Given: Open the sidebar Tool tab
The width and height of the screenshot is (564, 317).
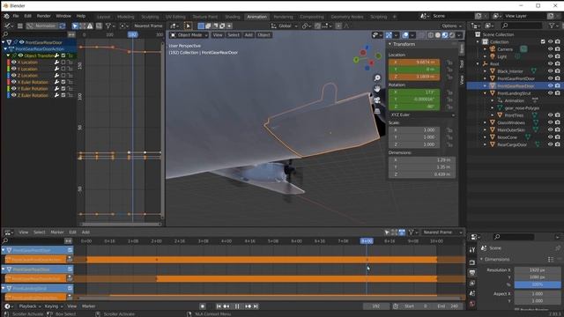Looking at the screenshot, I should point(462,64).
